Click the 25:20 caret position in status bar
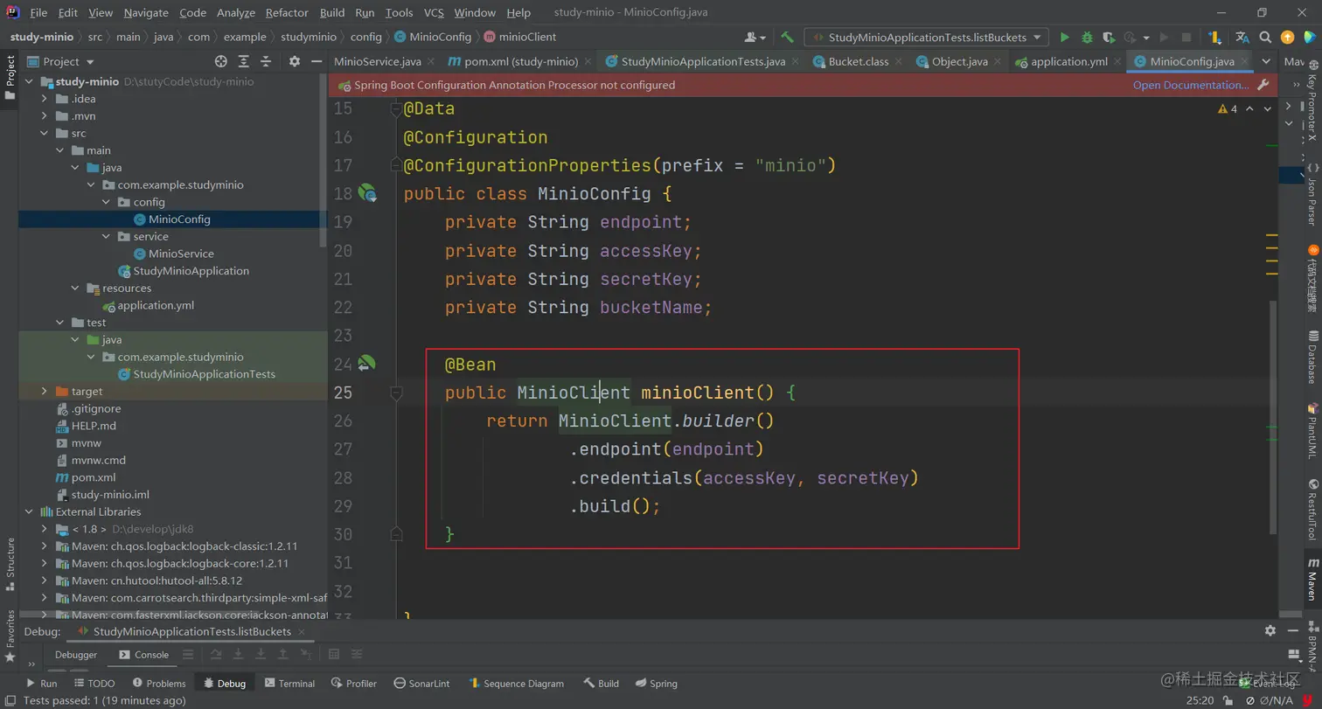This screenshot has height=709, width=1322. 1200,700
